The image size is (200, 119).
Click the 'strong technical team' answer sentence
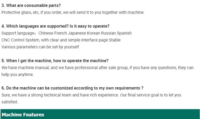(60, 95)
